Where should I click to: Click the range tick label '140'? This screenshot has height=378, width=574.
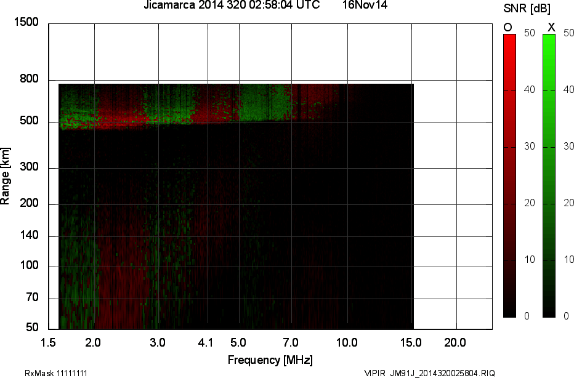pos(29,235)
